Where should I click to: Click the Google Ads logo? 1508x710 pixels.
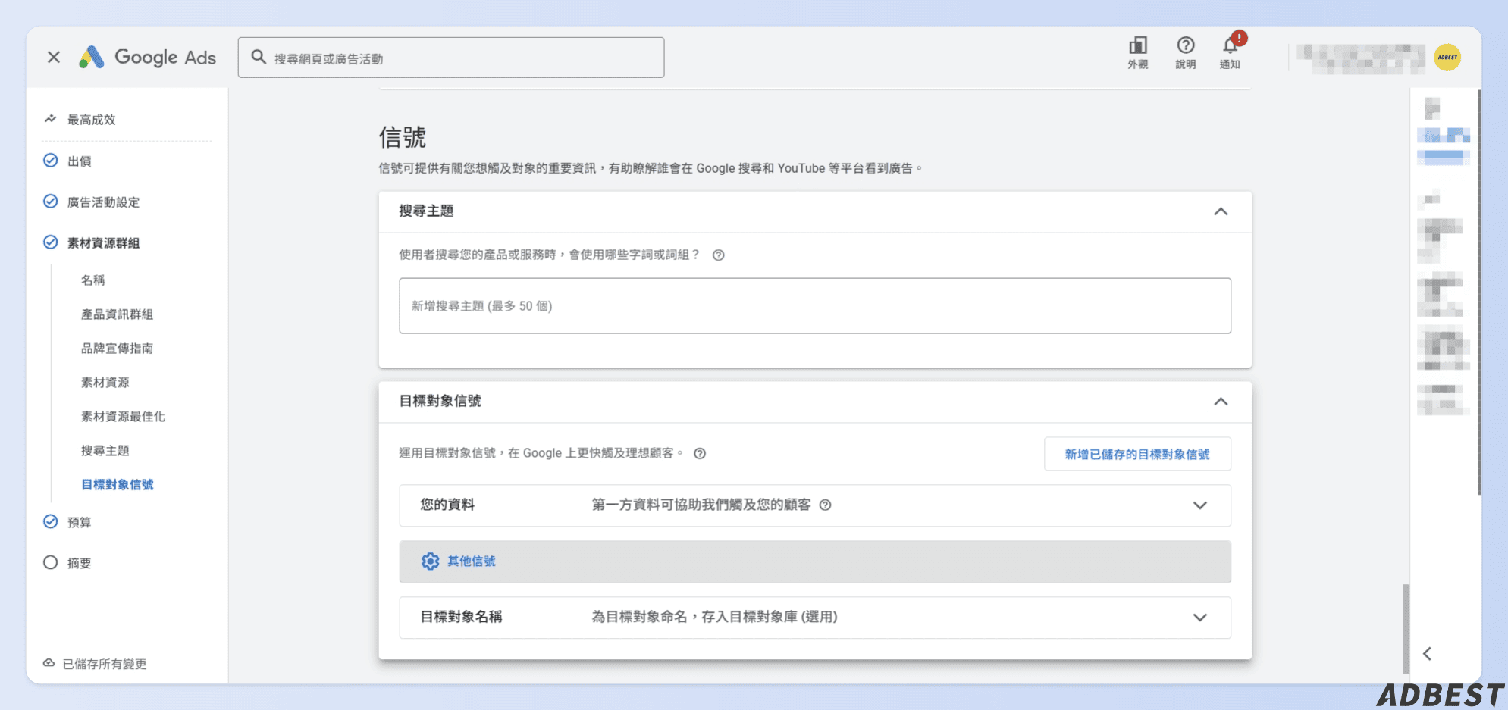click(148, 58)
